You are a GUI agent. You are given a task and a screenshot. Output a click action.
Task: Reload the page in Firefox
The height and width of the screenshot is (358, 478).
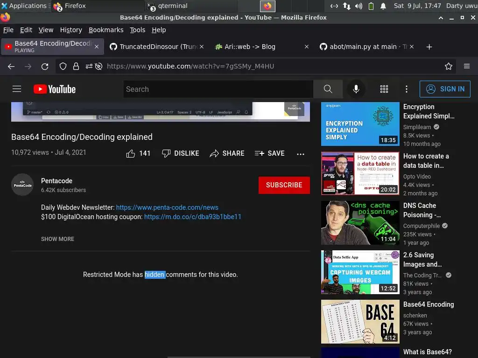click(x=45, y=66)
